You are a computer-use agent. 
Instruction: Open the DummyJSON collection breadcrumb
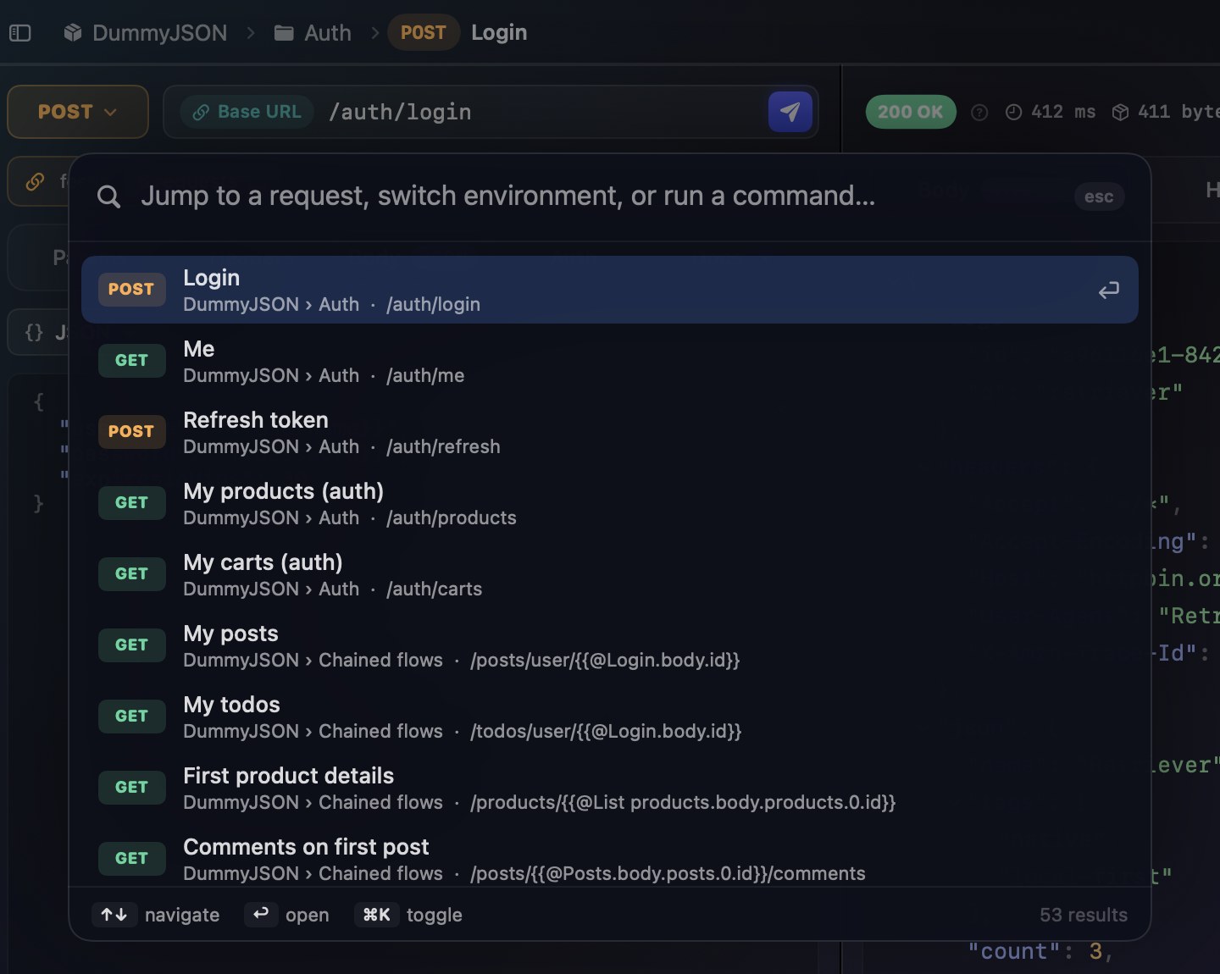tap(159, 33)
